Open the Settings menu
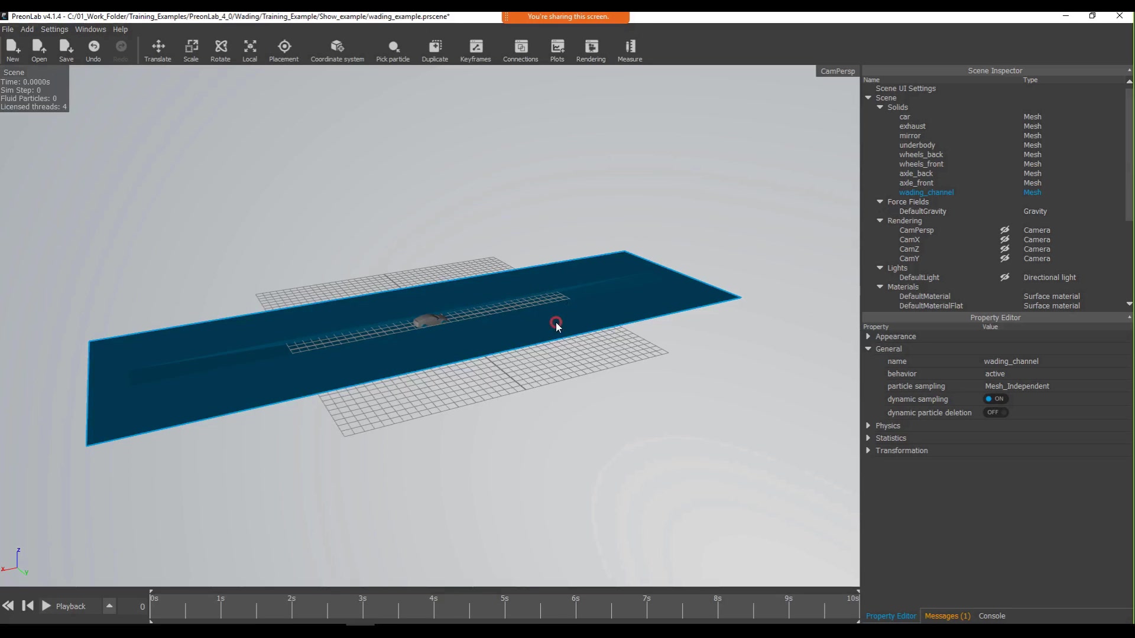1135x638 pixels. pyautogui.click(x=54, y=30)
